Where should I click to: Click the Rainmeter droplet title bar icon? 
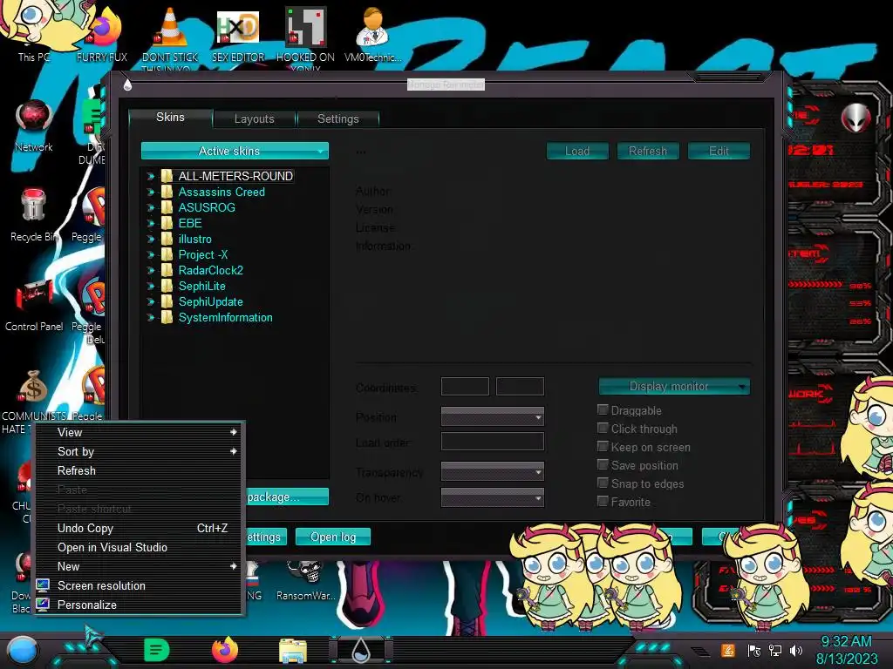click(x=127, y=84)
